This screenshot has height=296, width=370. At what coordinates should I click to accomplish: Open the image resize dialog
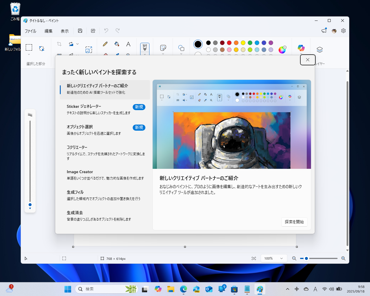(89, 49)
